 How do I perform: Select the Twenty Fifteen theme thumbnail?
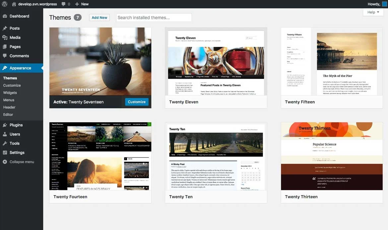click(x=332, y=62)
